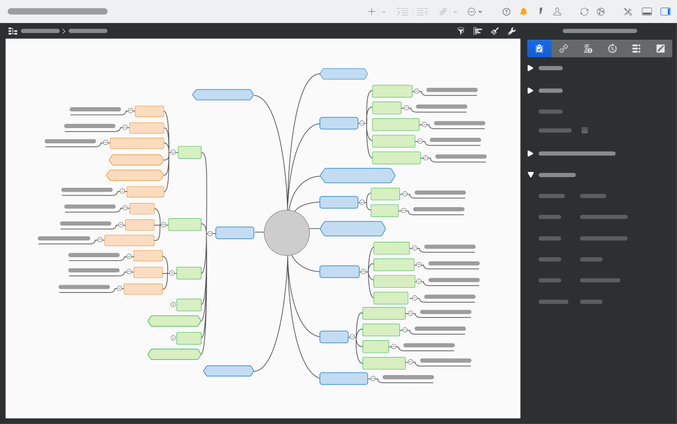
Task: Click the help question mark button
Action: point(506,11)
